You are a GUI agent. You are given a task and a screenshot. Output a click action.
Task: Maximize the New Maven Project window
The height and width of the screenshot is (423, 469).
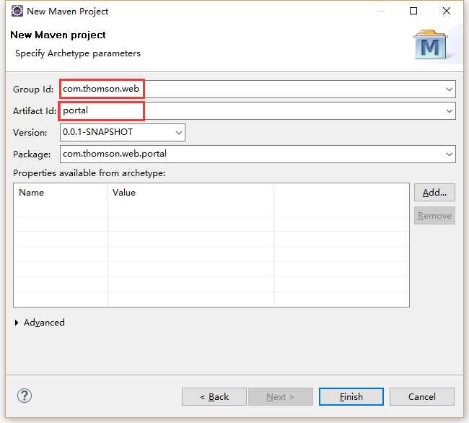click(x=413, y=11)
